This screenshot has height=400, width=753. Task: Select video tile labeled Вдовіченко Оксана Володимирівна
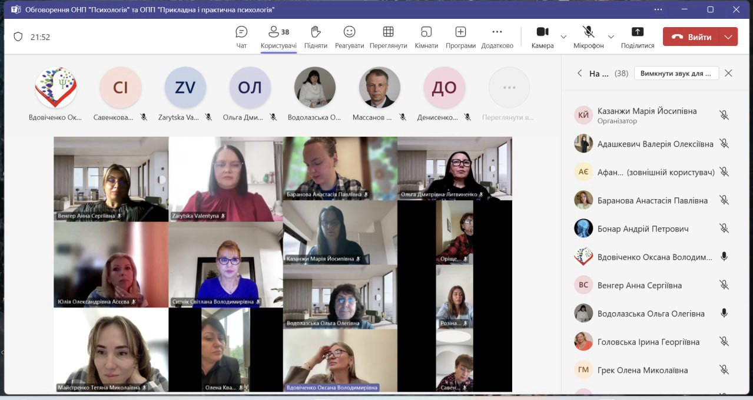pyautogui.click(x=340, y=361)
